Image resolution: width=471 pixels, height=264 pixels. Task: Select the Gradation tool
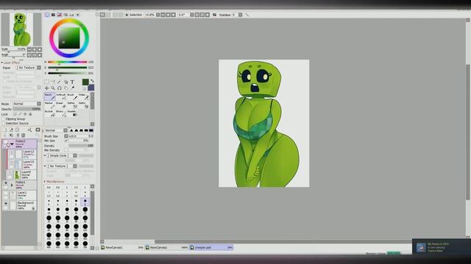[x=72, y=113]
